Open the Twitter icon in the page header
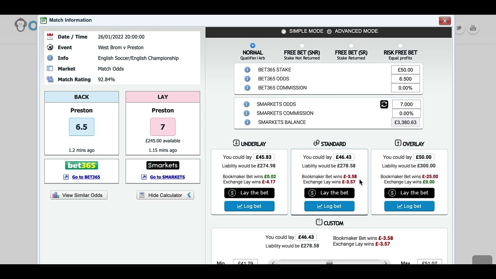 click(459, 28)
